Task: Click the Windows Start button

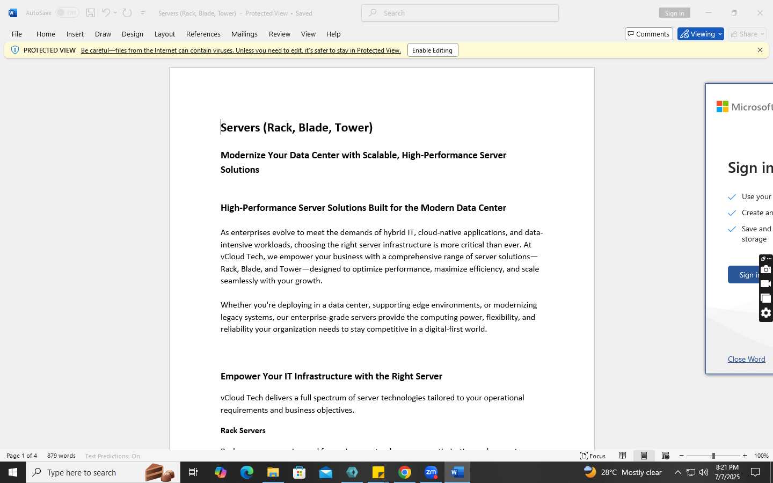Action: [x=13, y=472]
